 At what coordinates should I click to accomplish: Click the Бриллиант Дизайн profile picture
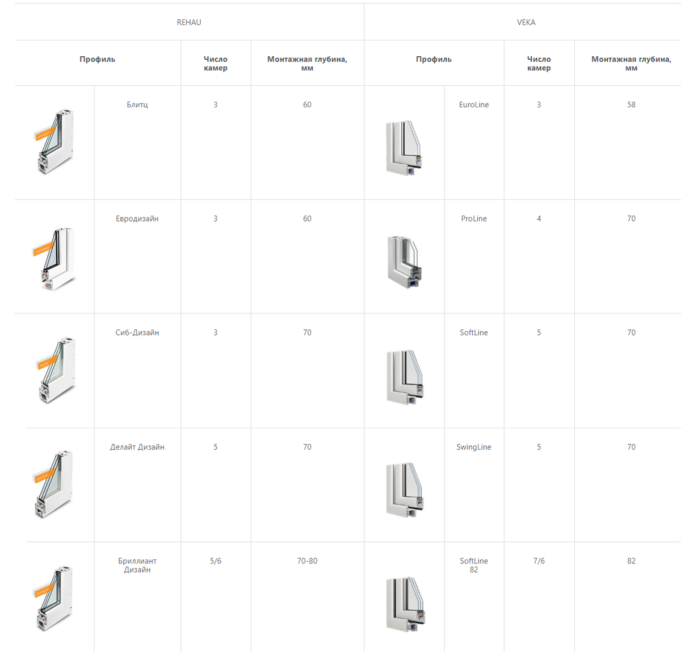click(54, 599)
